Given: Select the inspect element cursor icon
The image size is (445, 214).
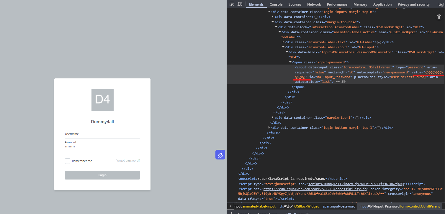Looking at the screenshot, I should click(x=232, y=4).
